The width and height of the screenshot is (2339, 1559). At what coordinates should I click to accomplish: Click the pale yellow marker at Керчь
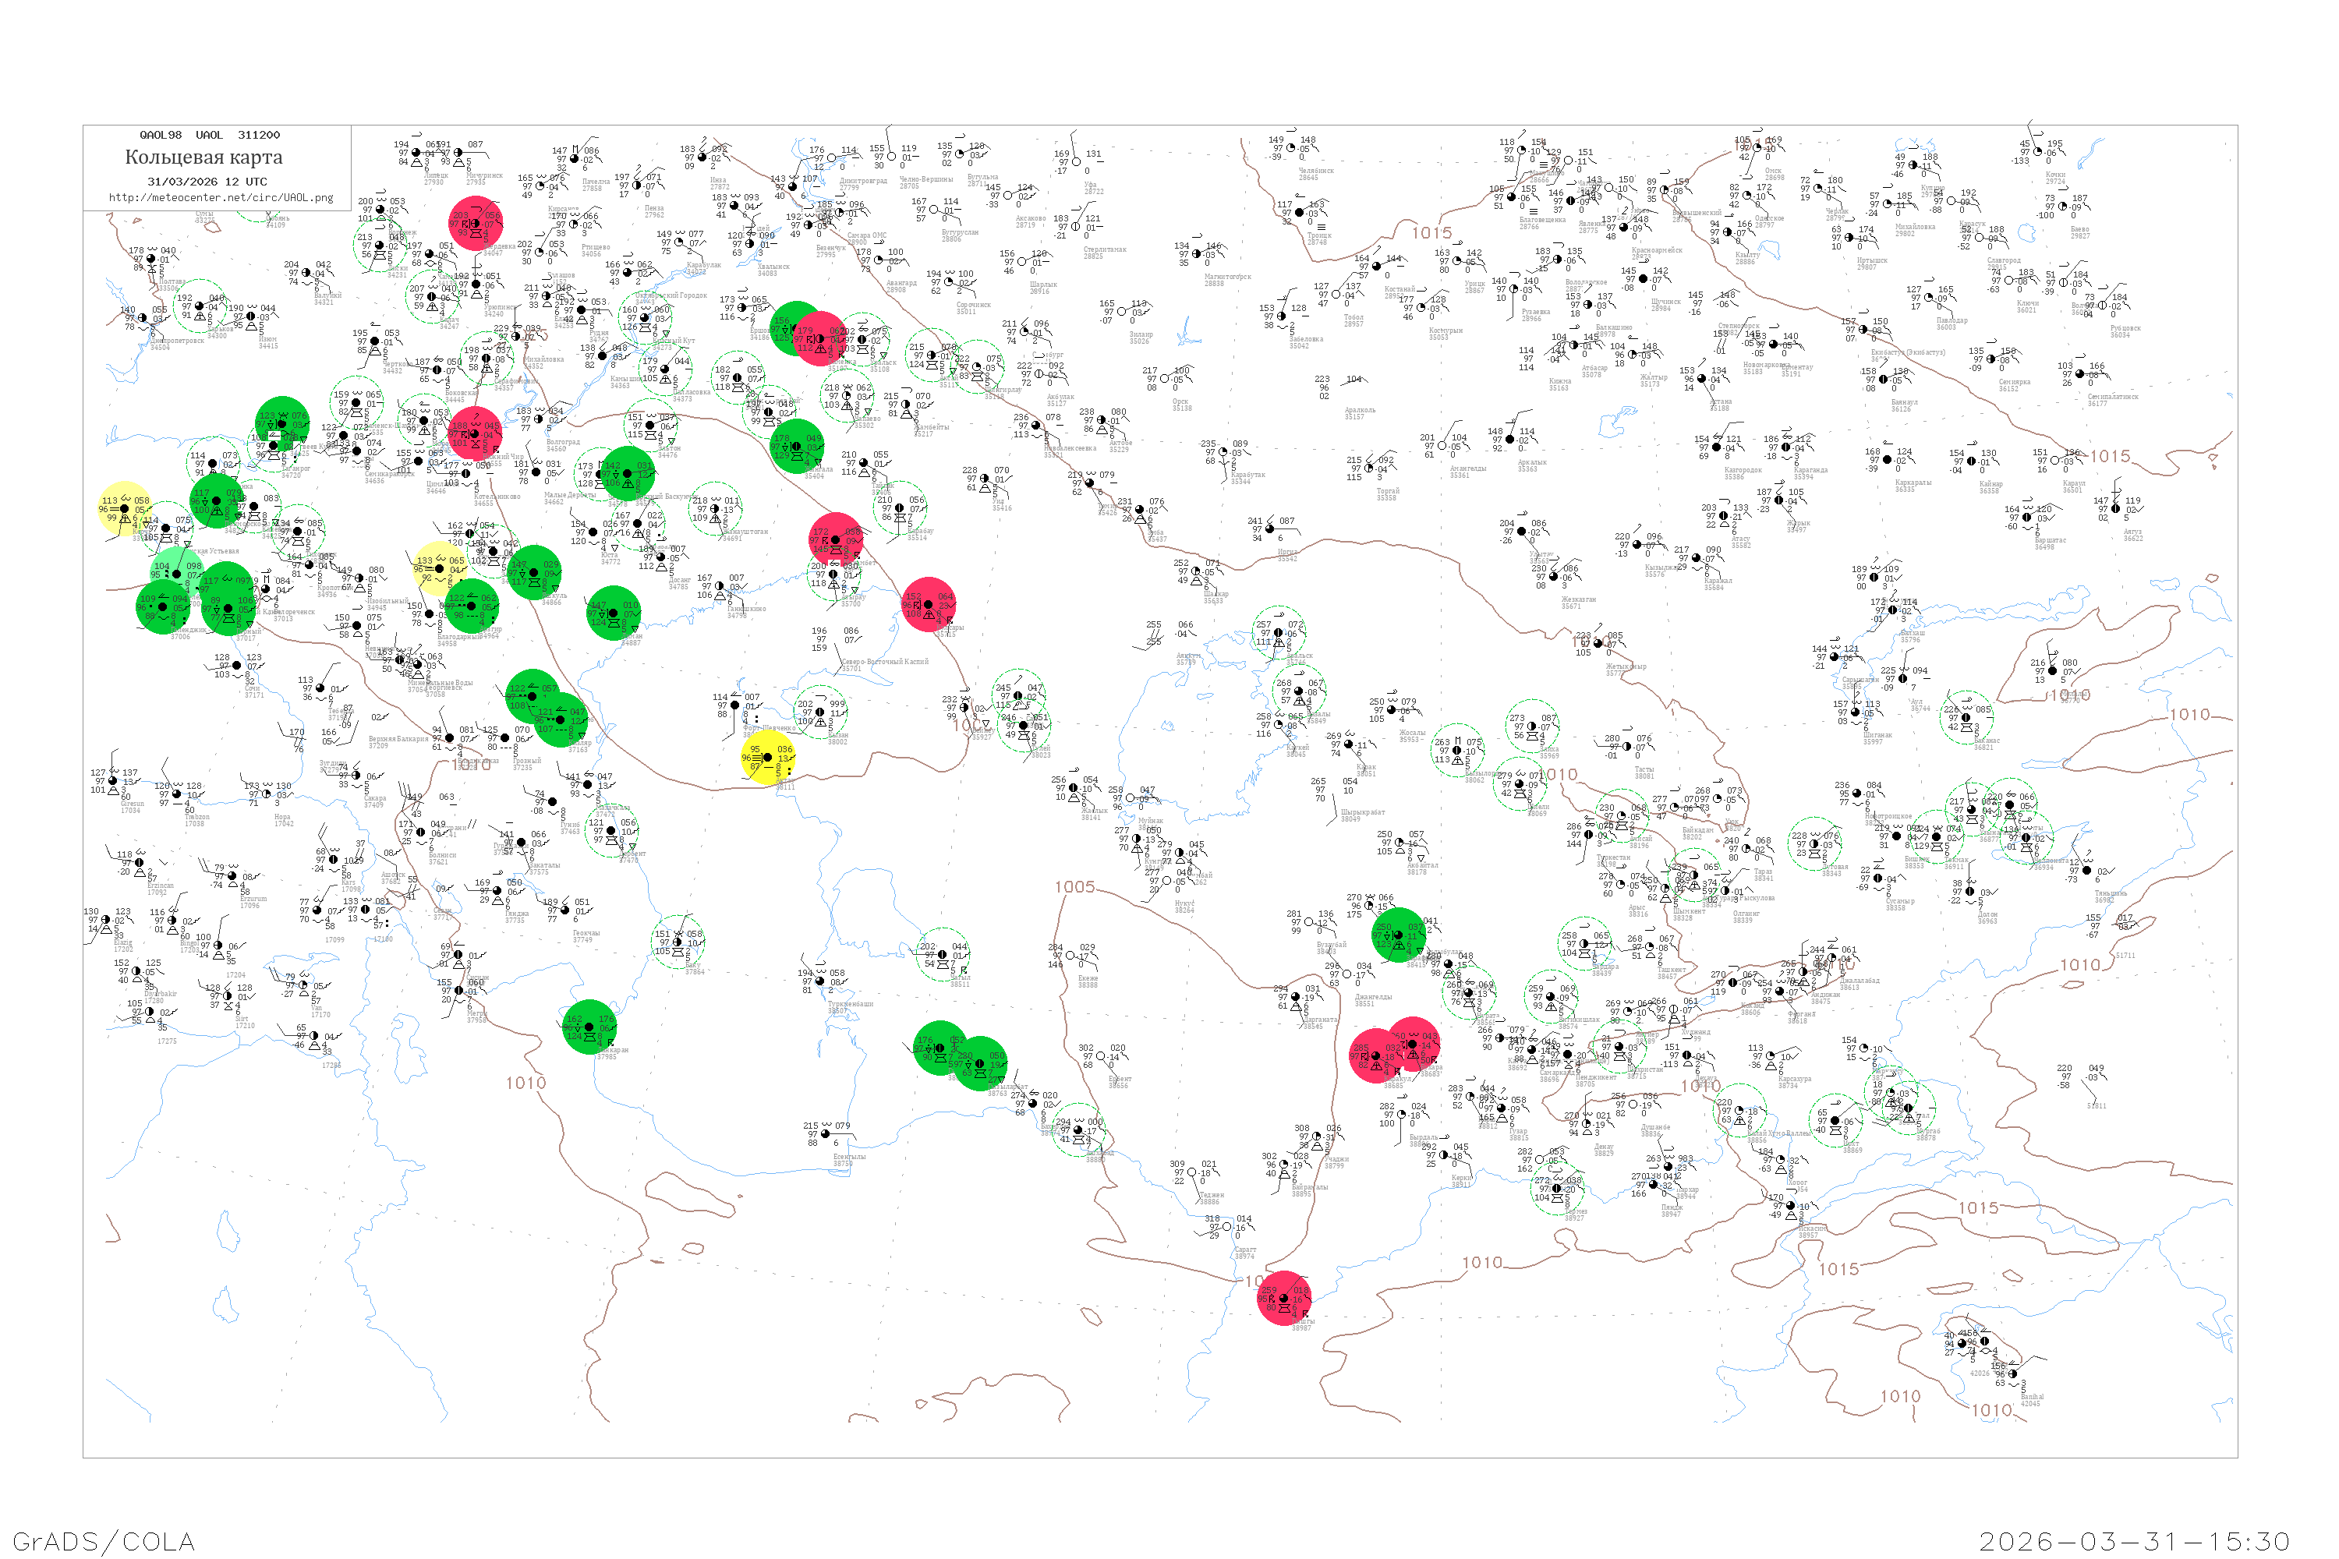click(x=124, y=509)
